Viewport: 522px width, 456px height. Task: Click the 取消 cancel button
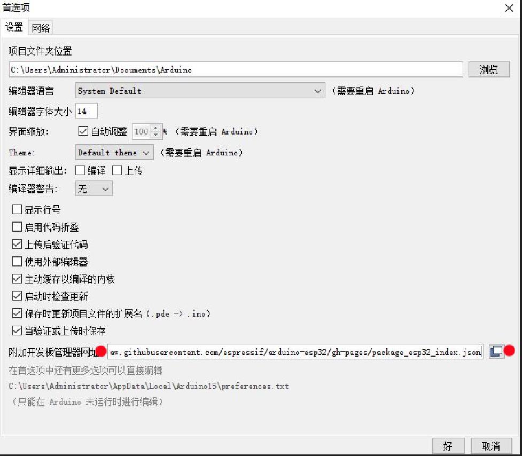tap(491, 446)
